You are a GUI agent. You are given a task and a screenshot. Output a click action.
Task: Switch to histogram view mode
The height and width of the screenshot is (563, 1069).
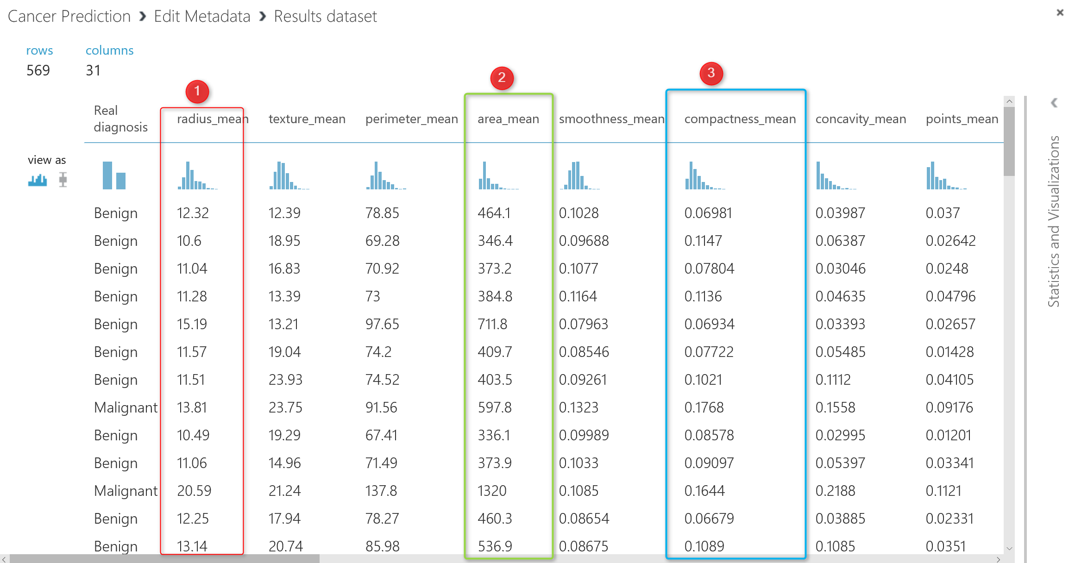click(37, 180)
